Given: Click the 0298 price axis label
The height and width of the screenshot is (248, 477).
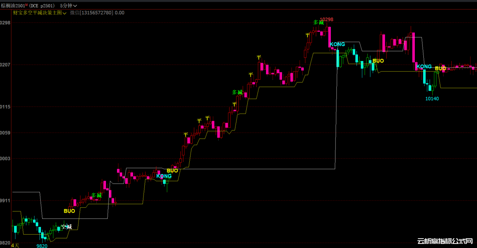Looking at the screenshot, I should pyautogui.click(x=5, y=23).
